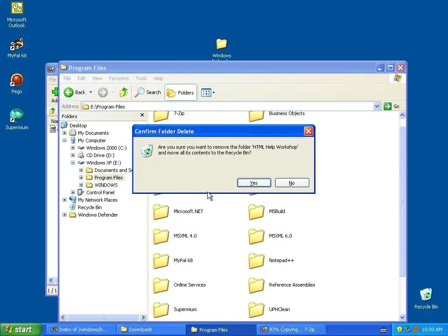Go Back in Program Files window
This screenshot has height=336, width=448.
[x=74, y=92]
